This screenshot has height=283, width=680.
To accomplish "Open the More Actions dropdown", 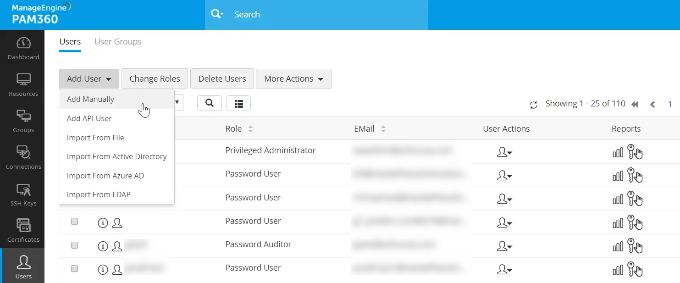I will tap(293, 79).
